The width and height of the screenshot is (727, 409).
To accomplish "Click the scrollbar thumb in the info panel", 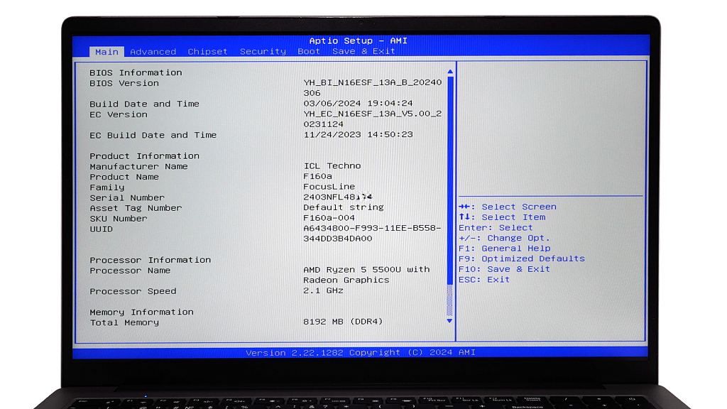I will 449,178.
